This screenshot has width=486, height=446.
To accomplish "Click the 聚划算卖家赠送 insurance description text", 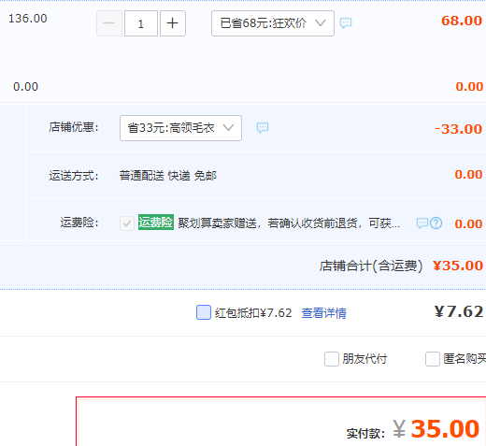I will [289, 223].
